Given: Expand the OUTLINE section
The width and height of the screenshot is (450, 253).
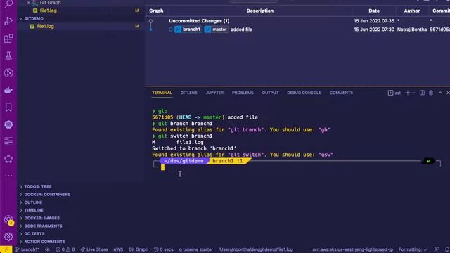Looking at the screenshot, I should (x=33, y=202).
